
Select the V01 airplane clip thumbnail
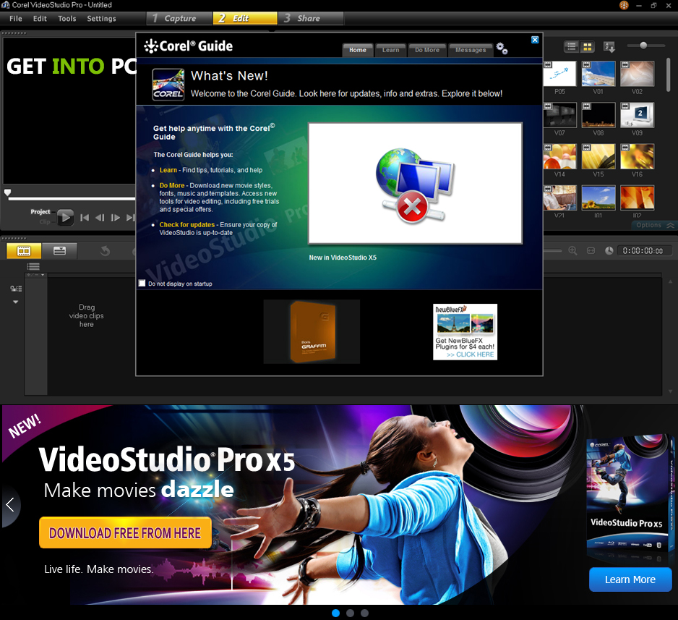click(598, 74)
